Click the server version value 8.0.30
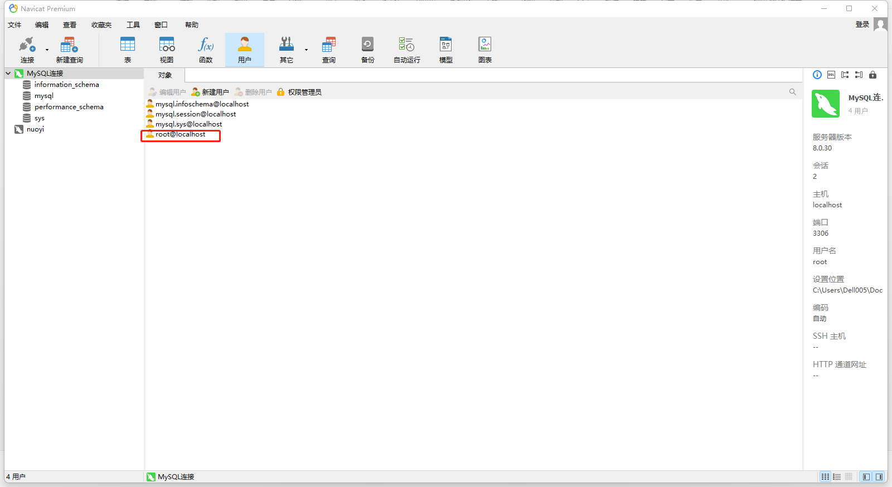This screenshot has height=487, width=892. point(822,148)
